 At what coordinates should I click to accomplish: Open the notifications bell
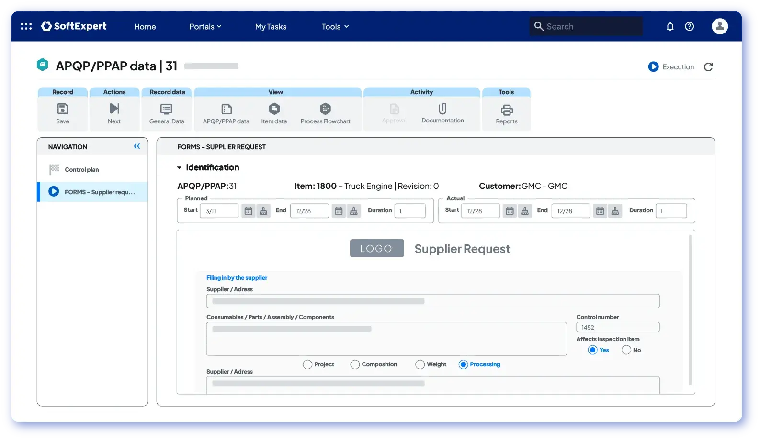670,26
